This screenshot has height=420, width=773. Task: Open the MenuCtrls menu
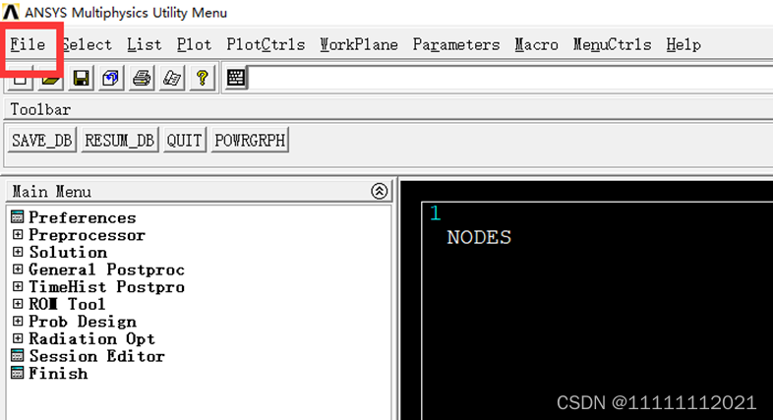point(612,45)
